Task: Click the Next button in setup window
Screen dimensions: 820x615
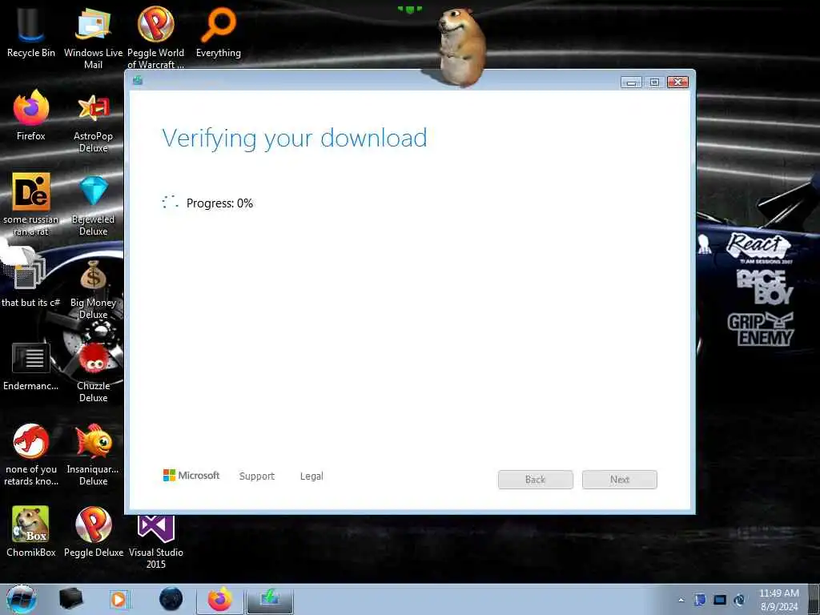Action: tap(620, 480)
